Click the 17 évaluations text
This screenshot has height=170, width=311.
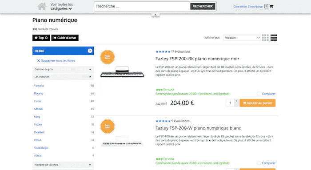181,52
